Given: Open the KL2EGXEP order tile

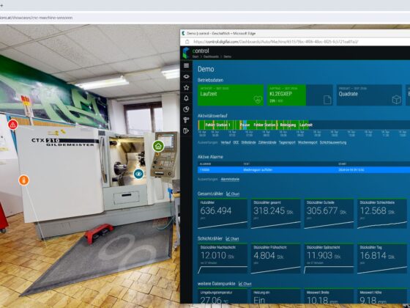Looking at the screenshot, I should pyautogui.click(x=300, y=95).
